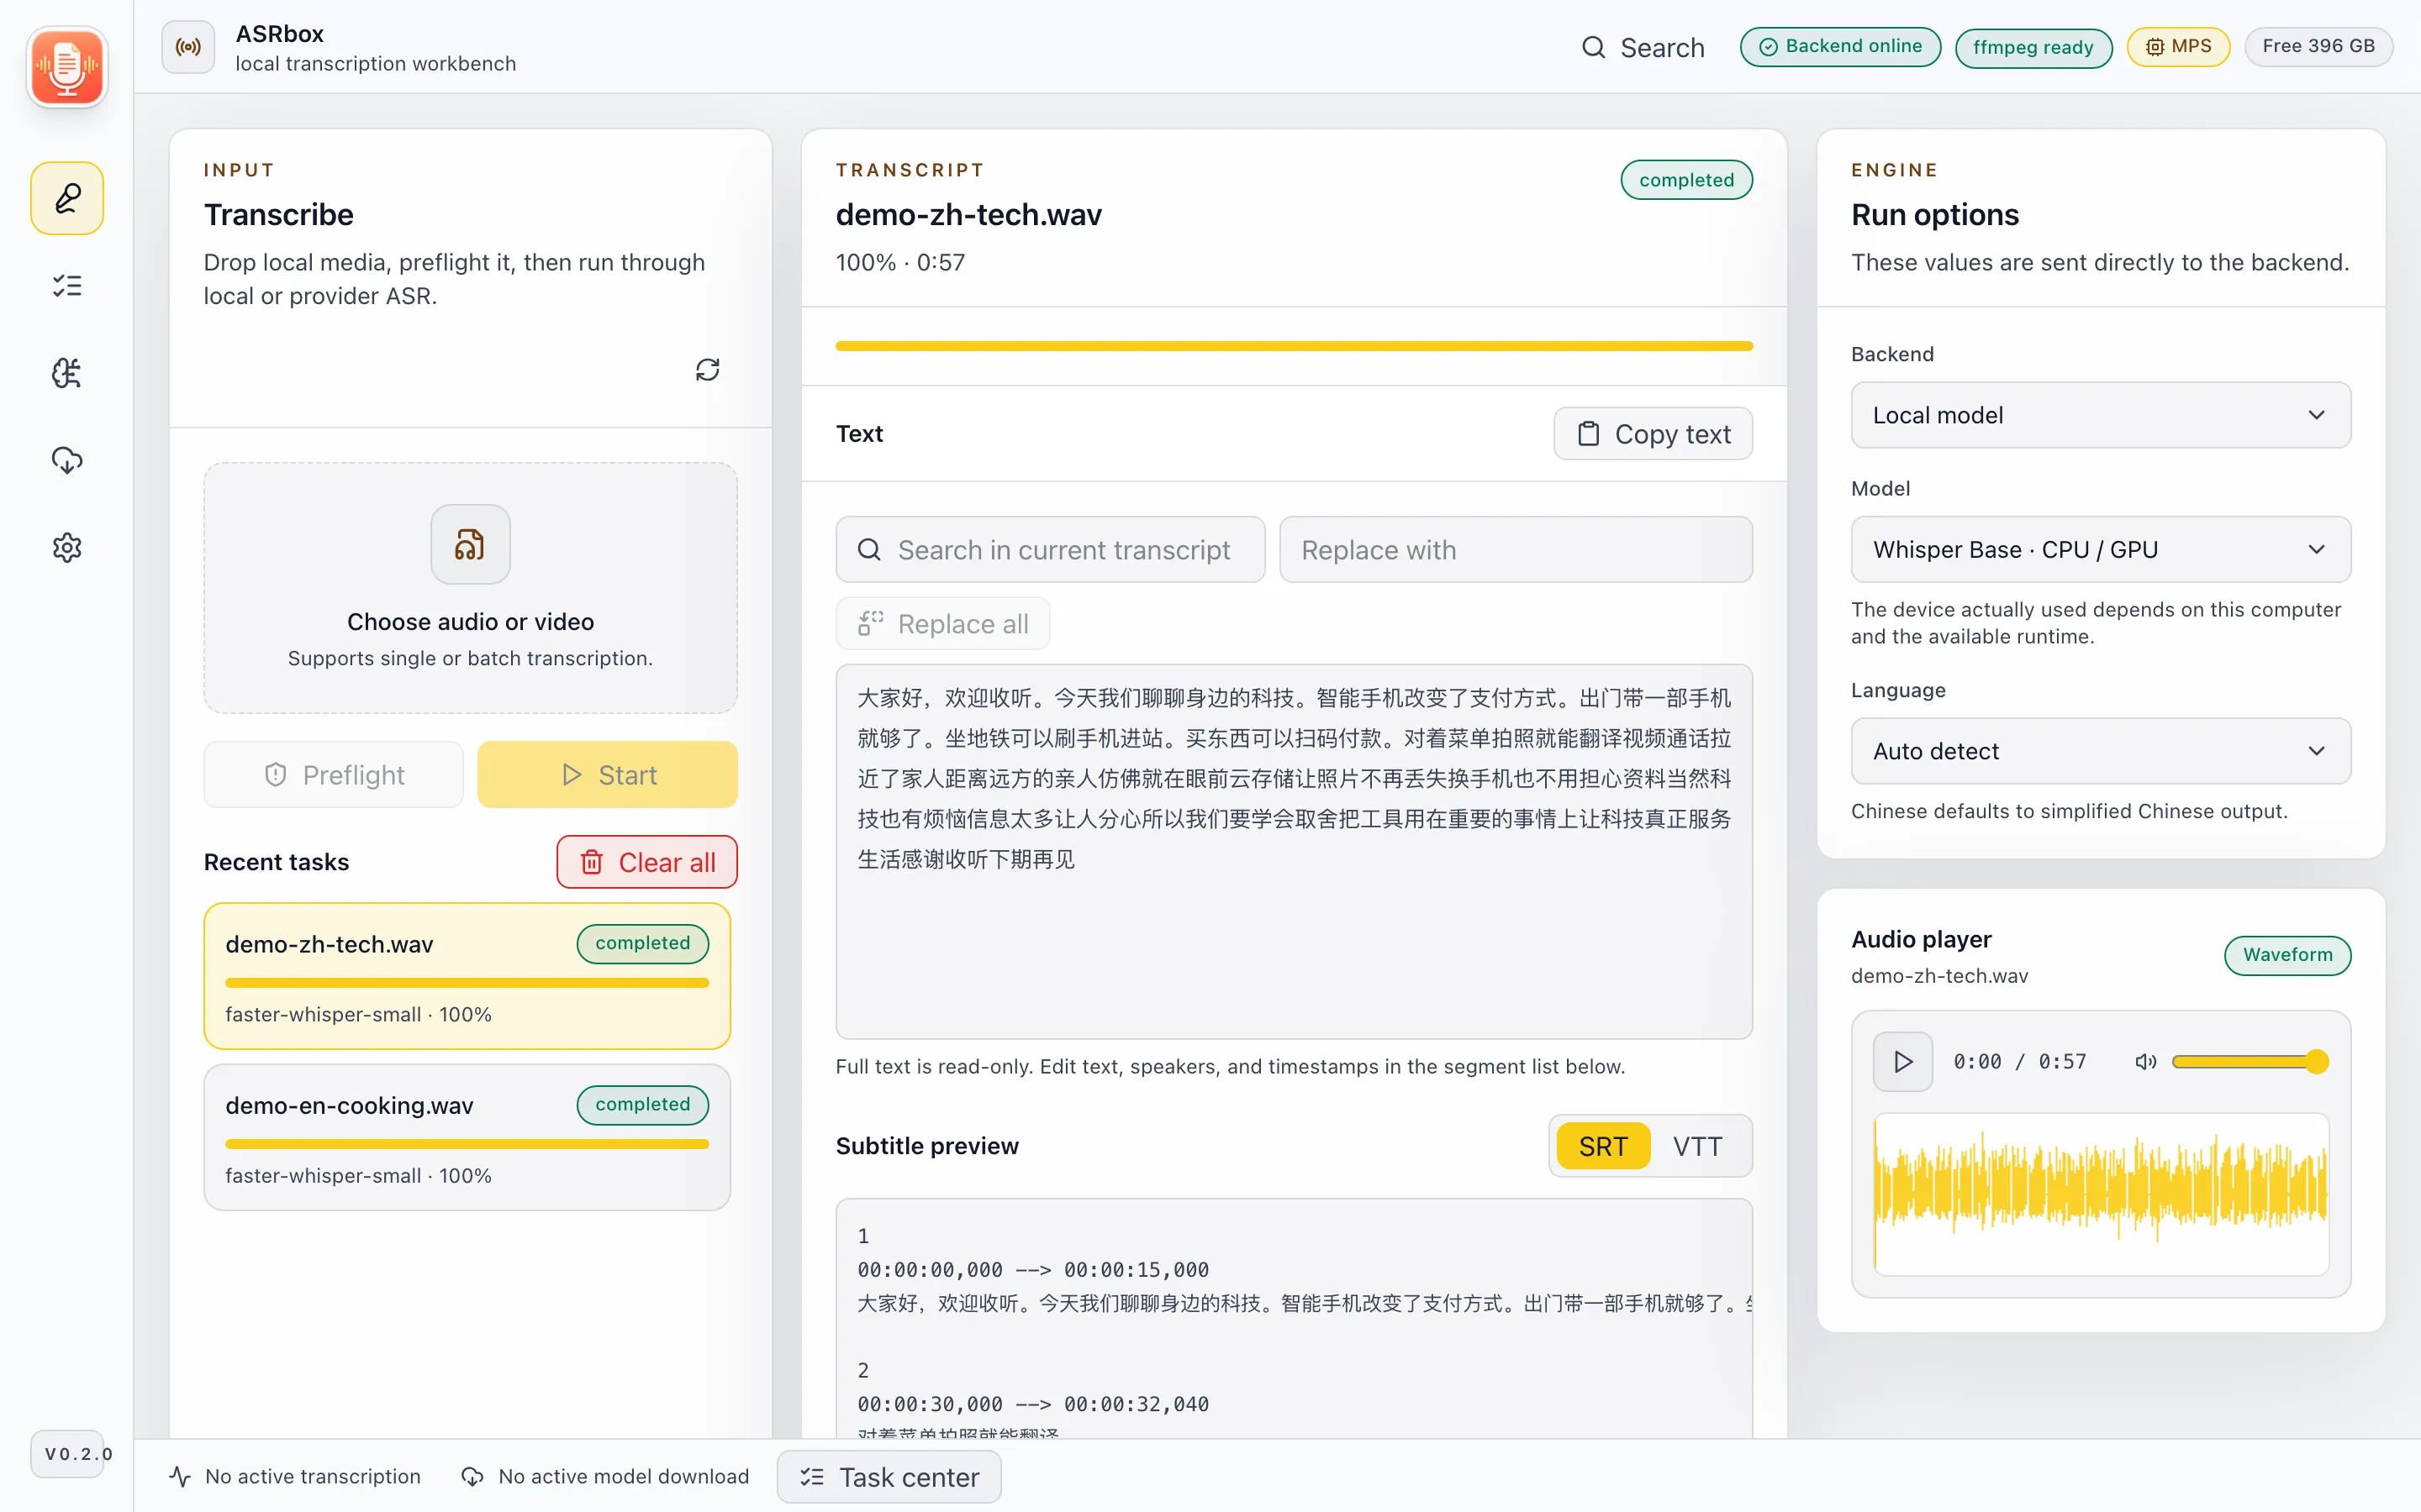Seek within the audio waveform
Image resolution: width=2421 pixels, height=1512 pixels.
pos(2101,1194)
